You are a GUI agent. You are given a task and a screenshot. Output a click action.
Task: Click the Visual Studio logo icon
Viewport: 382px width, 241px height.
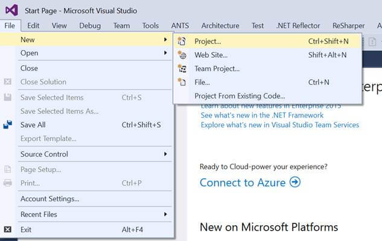[11, 10]
